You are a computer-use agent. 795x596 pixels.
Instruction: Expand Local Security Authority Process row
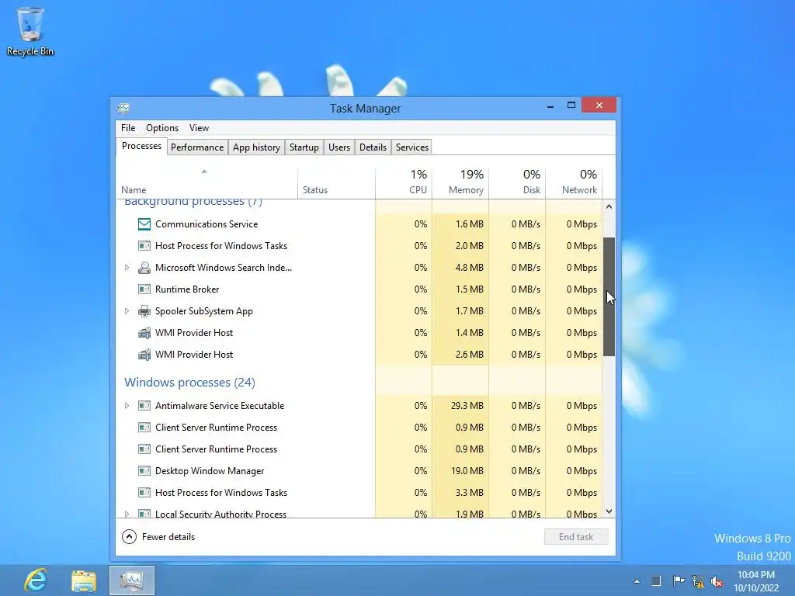[x=127, y=514]
